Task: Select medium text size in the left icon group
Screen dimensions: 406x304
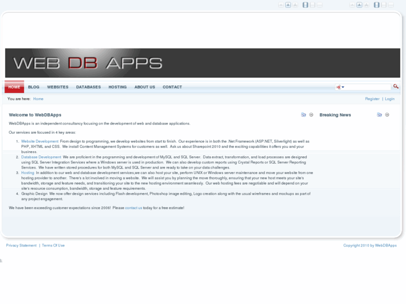Action: (x=288, y=5)
